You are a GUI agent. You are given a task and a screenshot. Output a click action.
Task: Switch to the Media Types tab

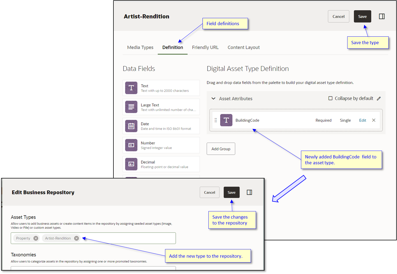[140, 47]
